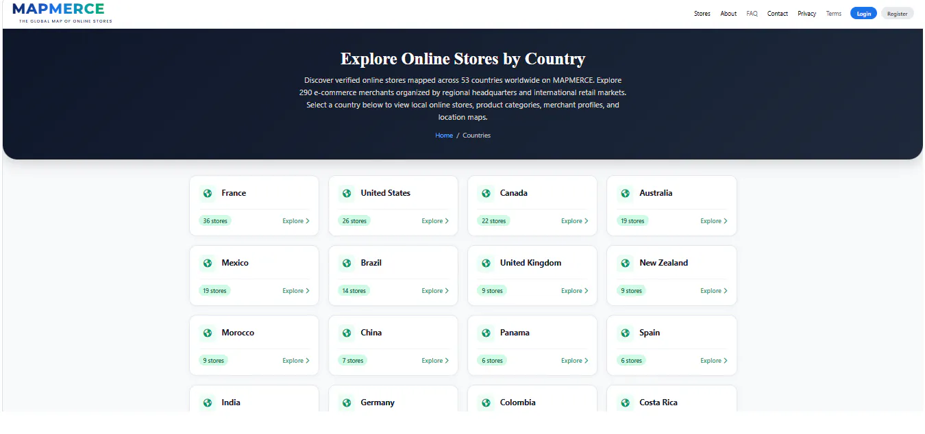Click the globe icon on India card
This screenshot has height=434, width=925.
coord(208,403)
